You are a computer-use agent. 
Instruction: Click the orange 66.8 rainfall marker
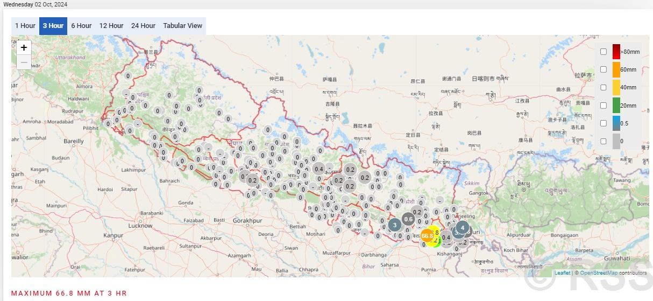point(427,236)
